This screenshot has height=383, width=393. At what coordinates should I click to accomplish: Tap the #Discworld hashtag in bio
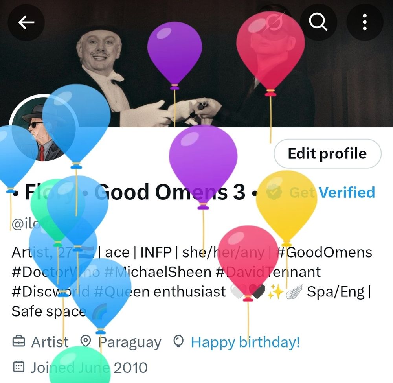[x=50, y=292]
